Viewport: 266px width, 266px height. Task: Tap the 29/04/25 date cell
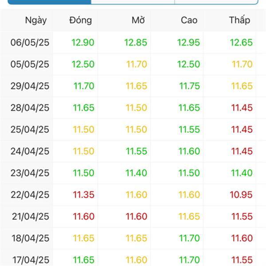click(30, 86)
